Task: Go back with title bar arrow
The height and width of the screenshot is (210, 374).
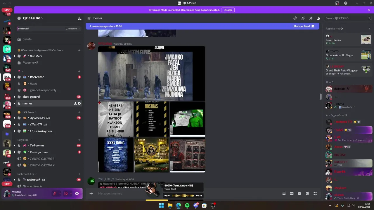Action: point(4,3)
